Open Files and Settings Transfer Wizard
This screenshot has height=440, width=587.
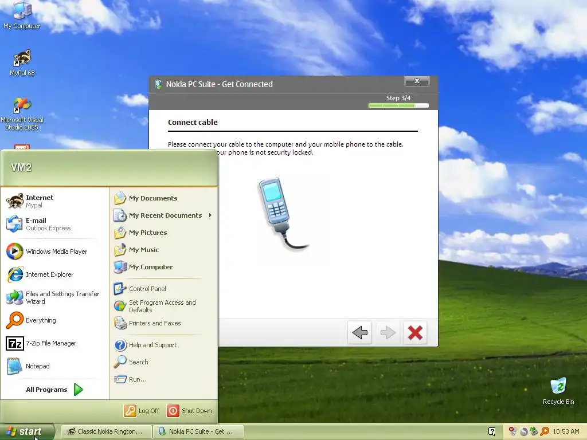click(54, 297)
